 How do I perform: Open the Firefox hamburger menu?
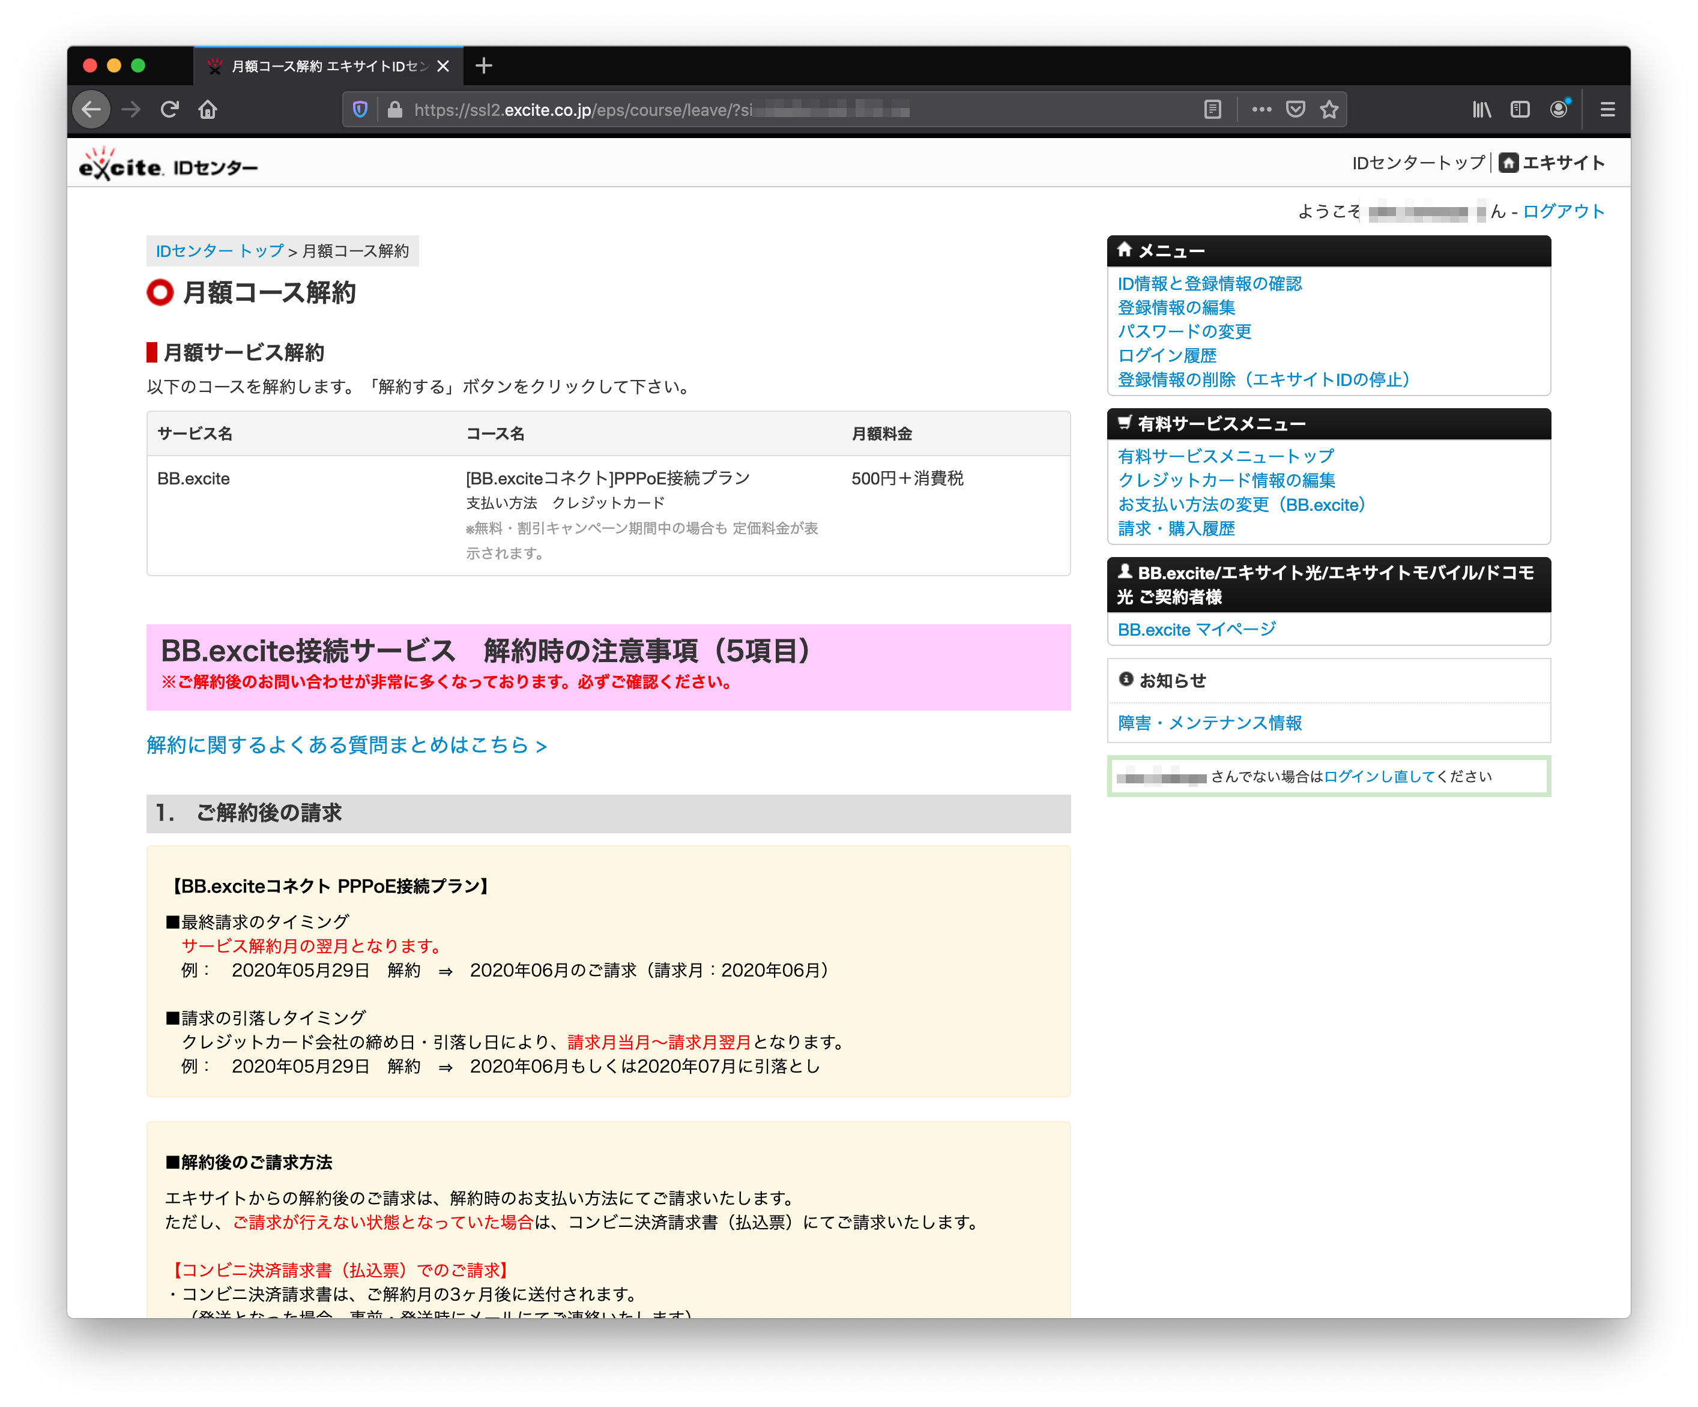coord(1607,109)
